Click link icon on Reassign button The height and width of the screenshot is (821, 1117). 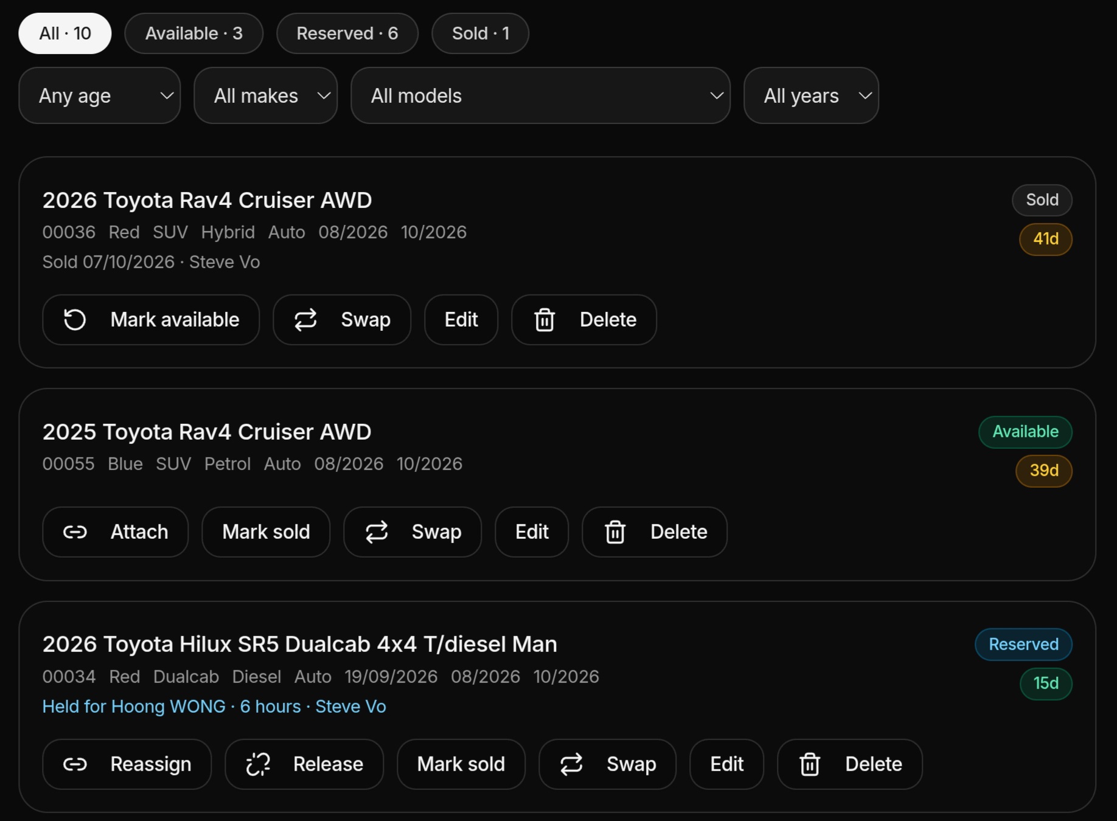[75, 764]
